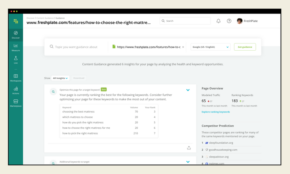The height and width of the screenshot is (174, 290).
Task: Click the Discover breadcrumb
Action: point(30,18)
